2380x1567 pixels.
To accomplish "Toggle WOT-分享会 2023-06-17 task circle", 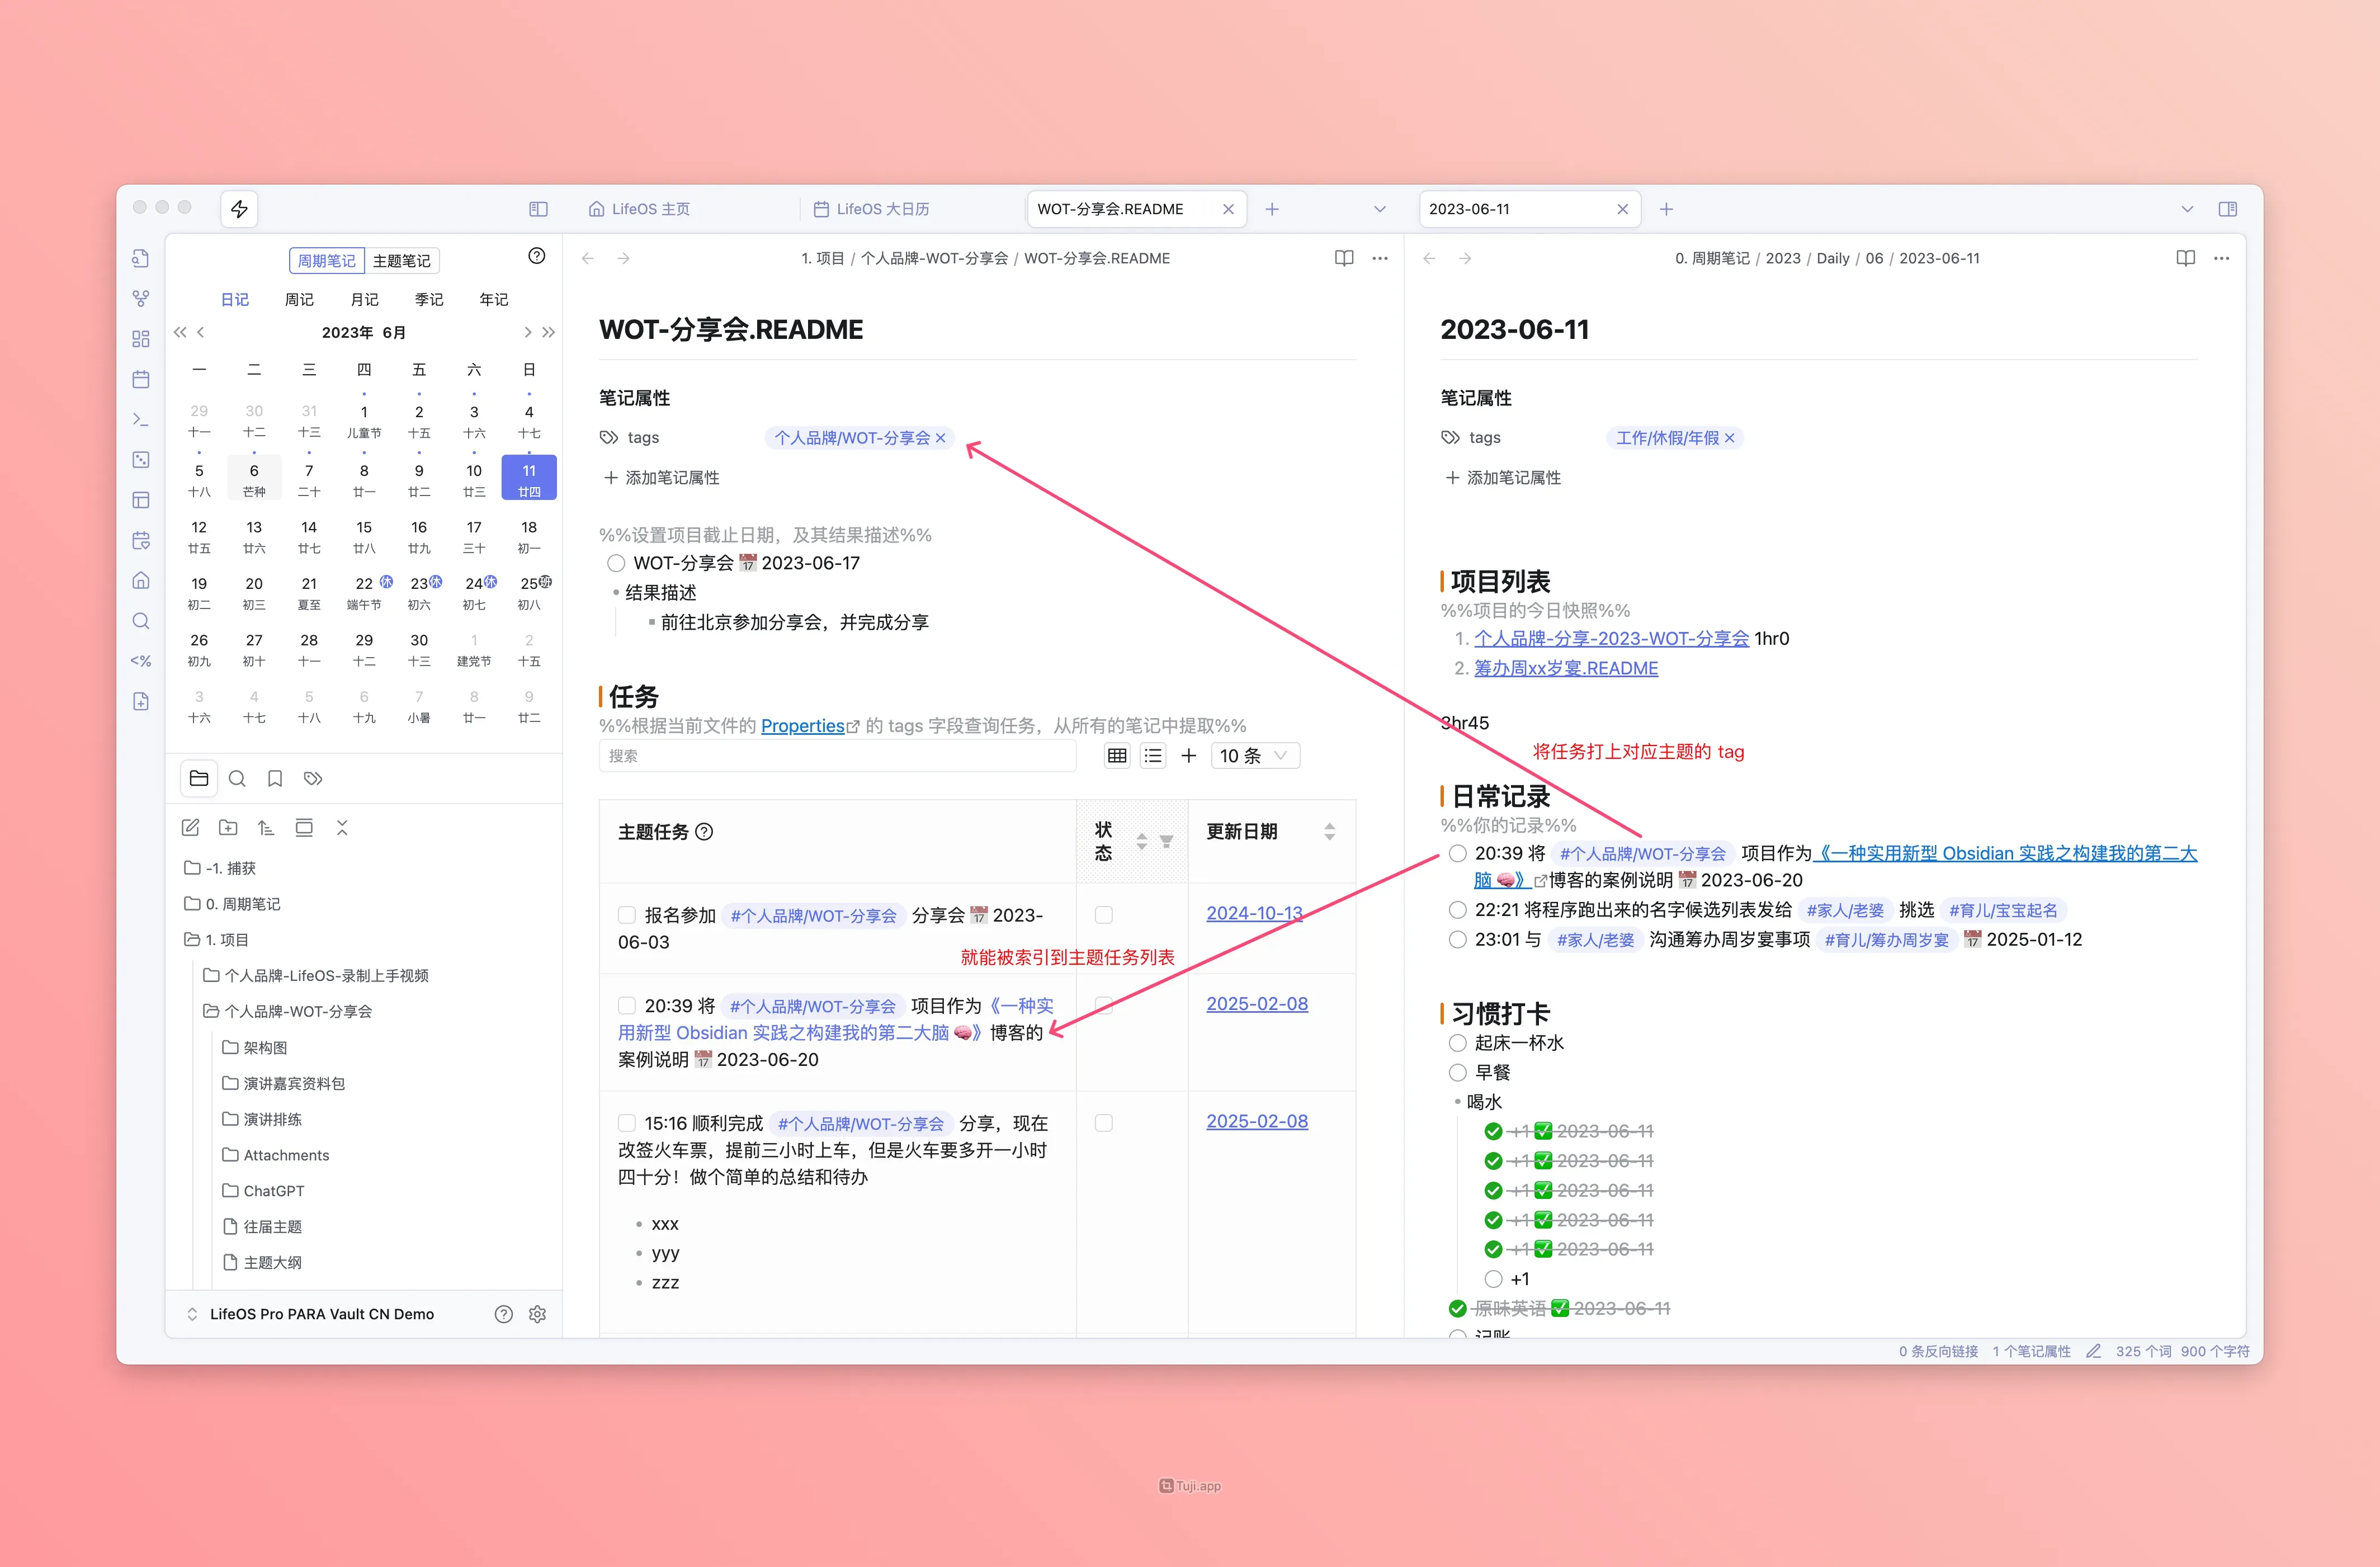I will click(616, 563).
